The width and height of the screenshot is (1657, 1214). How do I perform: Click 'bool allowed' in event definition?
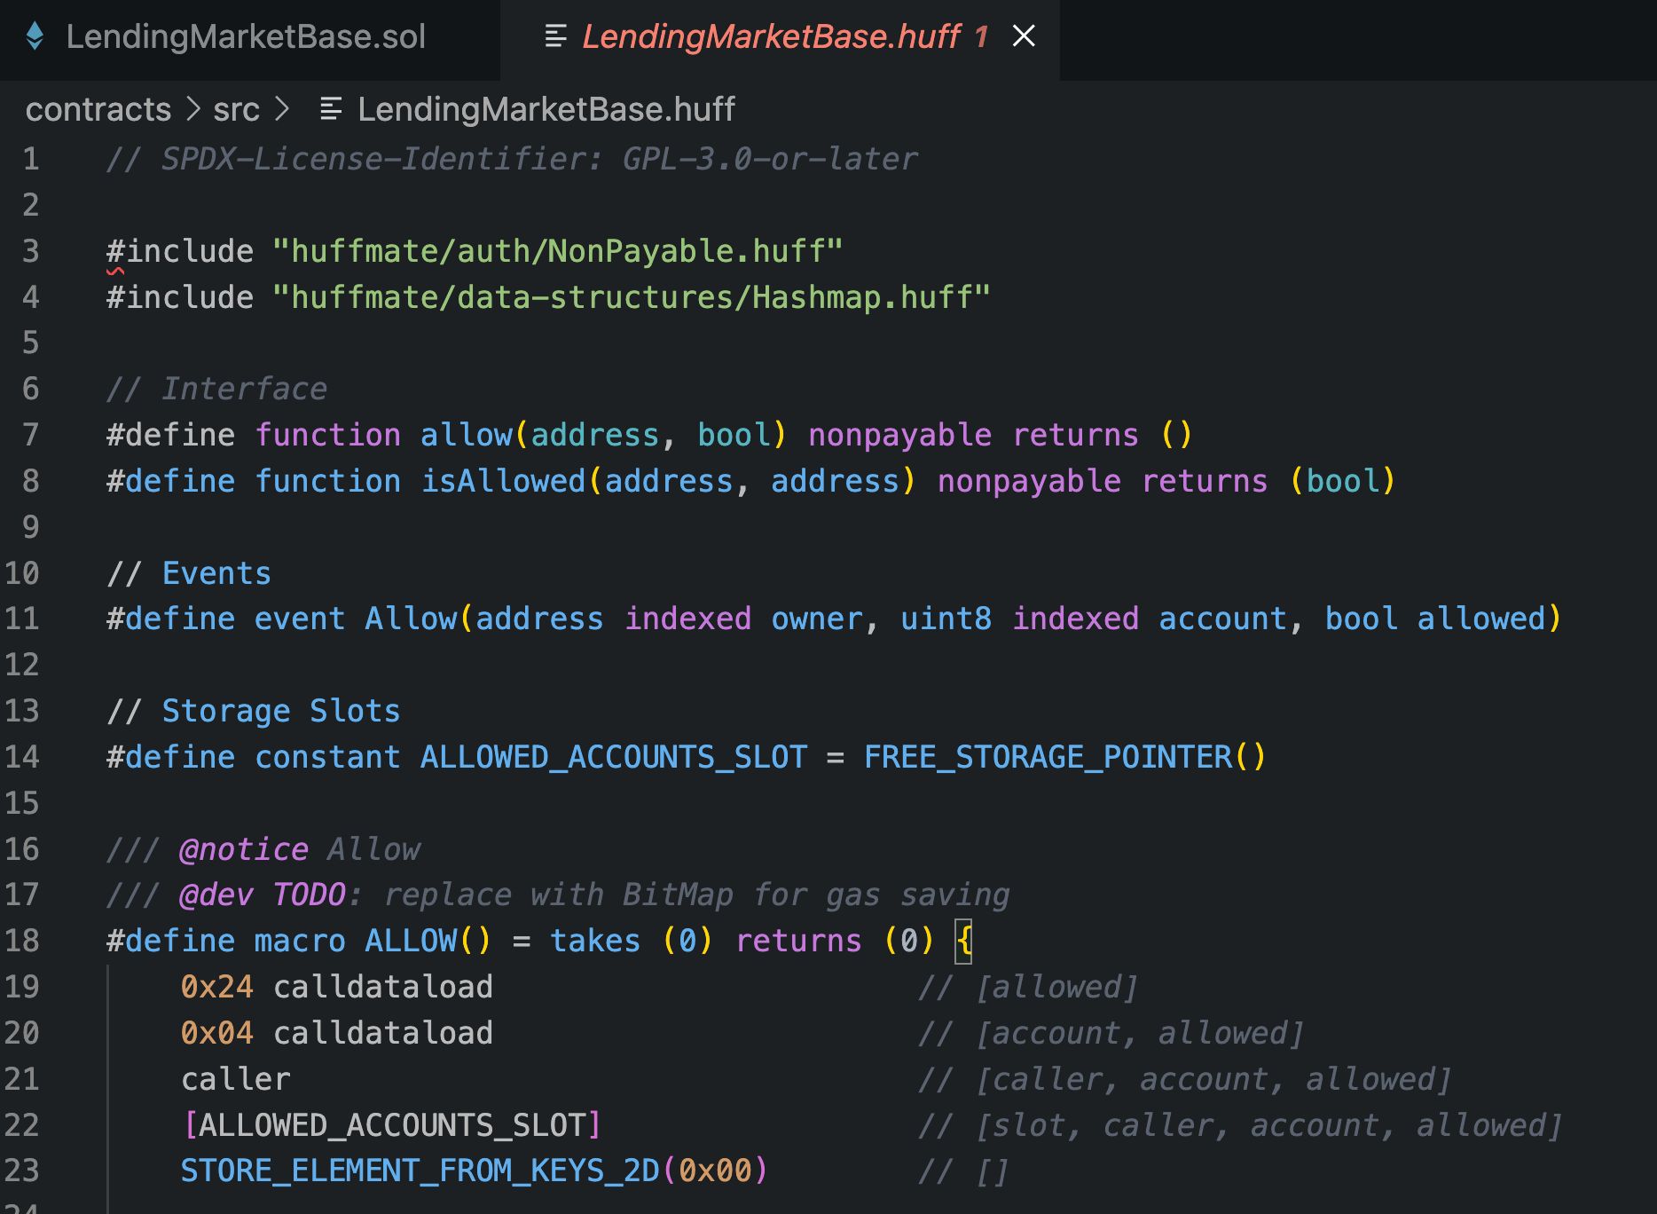point(1435,619)
